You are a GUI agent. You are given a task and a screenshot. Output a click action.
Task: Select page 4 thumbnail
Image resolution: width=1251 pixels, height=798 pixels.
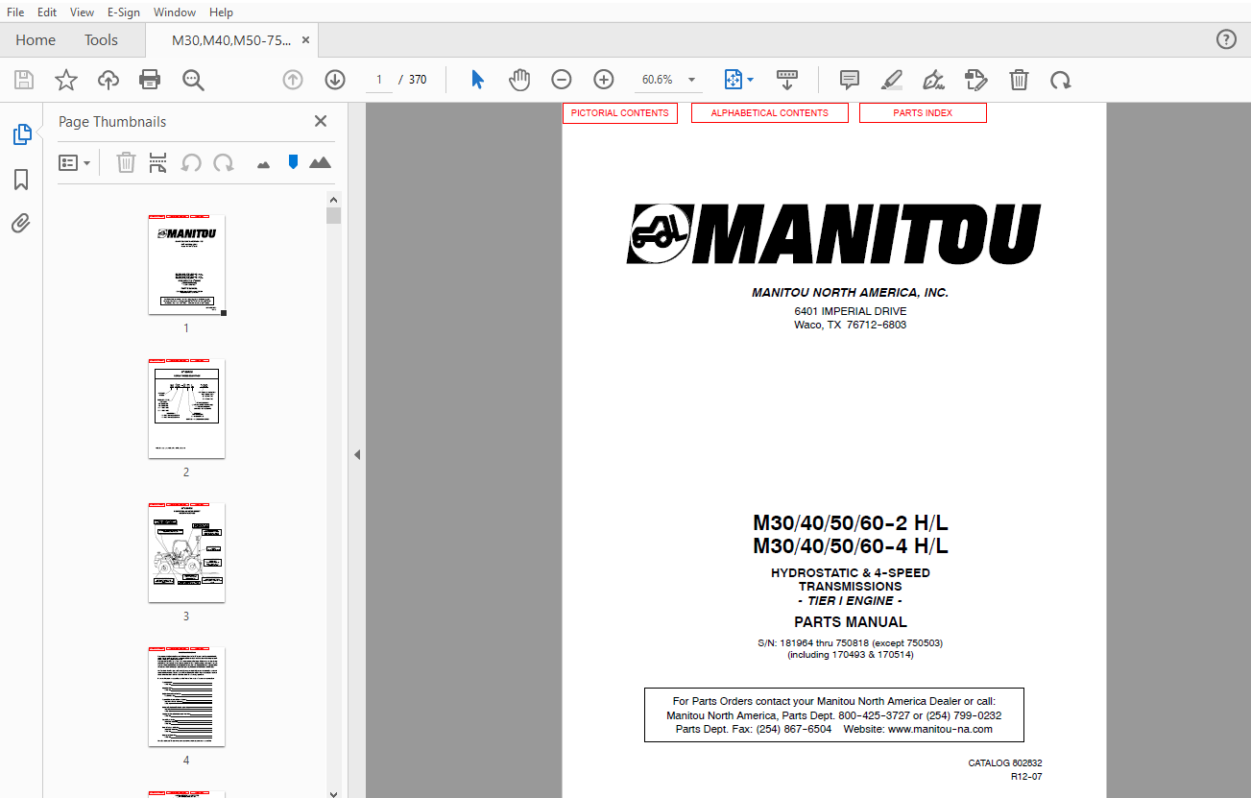coord(186,697)
